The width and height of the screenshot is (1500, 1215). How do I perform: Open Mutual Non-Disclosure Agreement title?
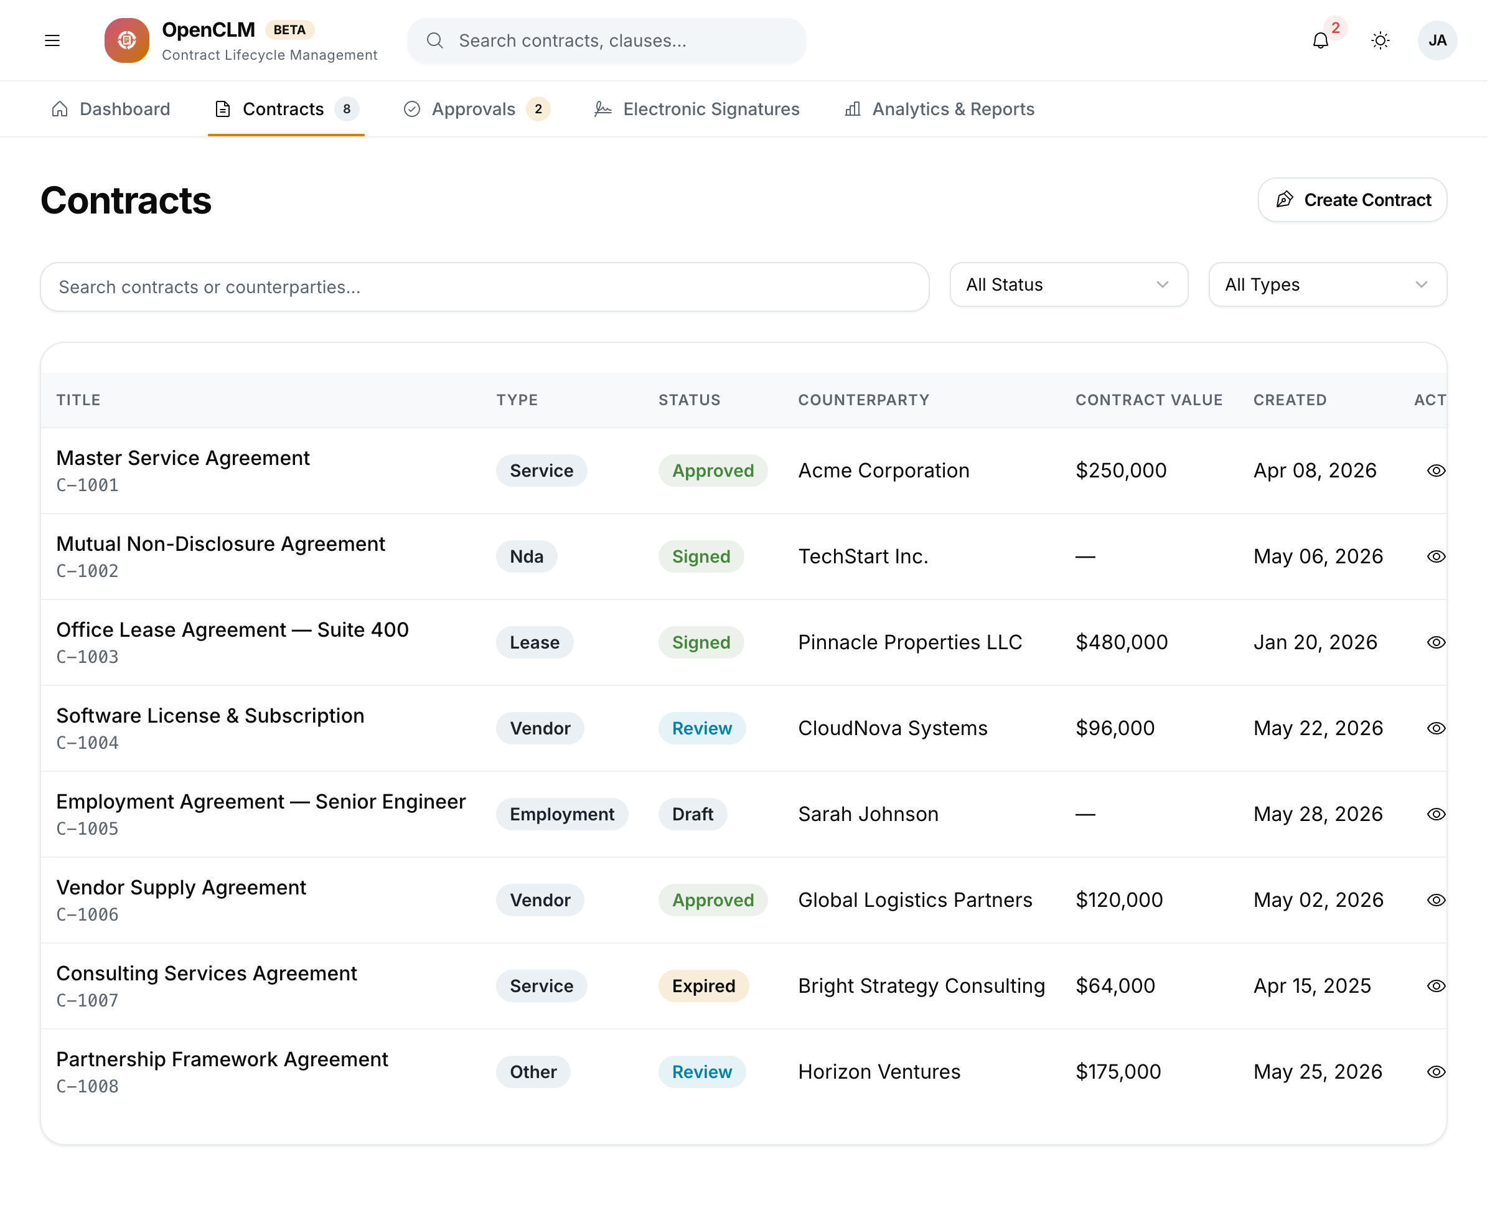[x=220, y=544]
